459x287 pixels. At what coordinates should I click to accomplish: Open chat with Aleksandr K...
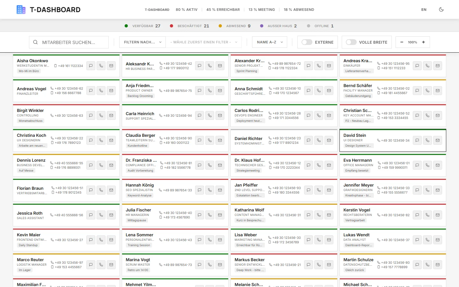point(200,66)
